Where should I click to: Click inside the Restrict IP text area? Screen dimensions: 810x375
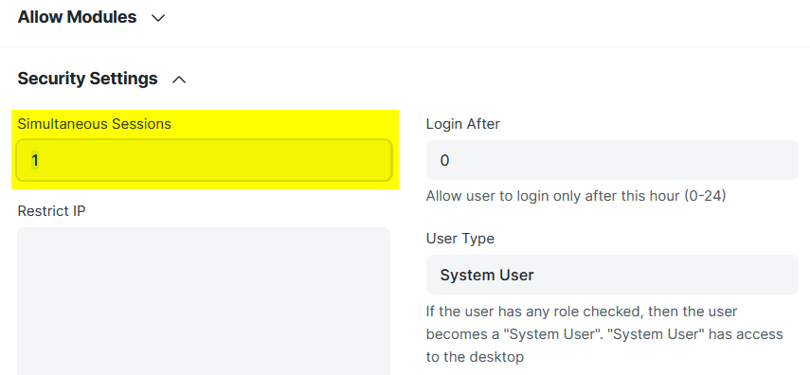[x=204, y=301]
